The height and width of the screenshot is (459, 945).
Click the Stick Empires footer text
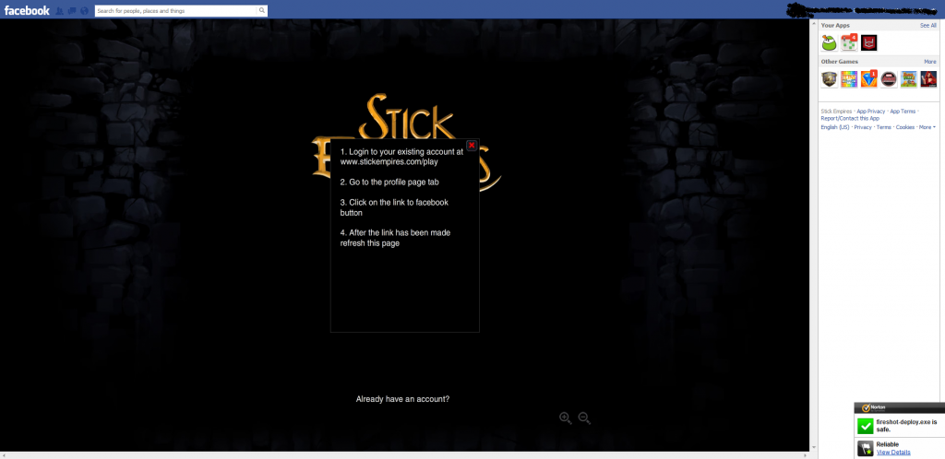836,112
